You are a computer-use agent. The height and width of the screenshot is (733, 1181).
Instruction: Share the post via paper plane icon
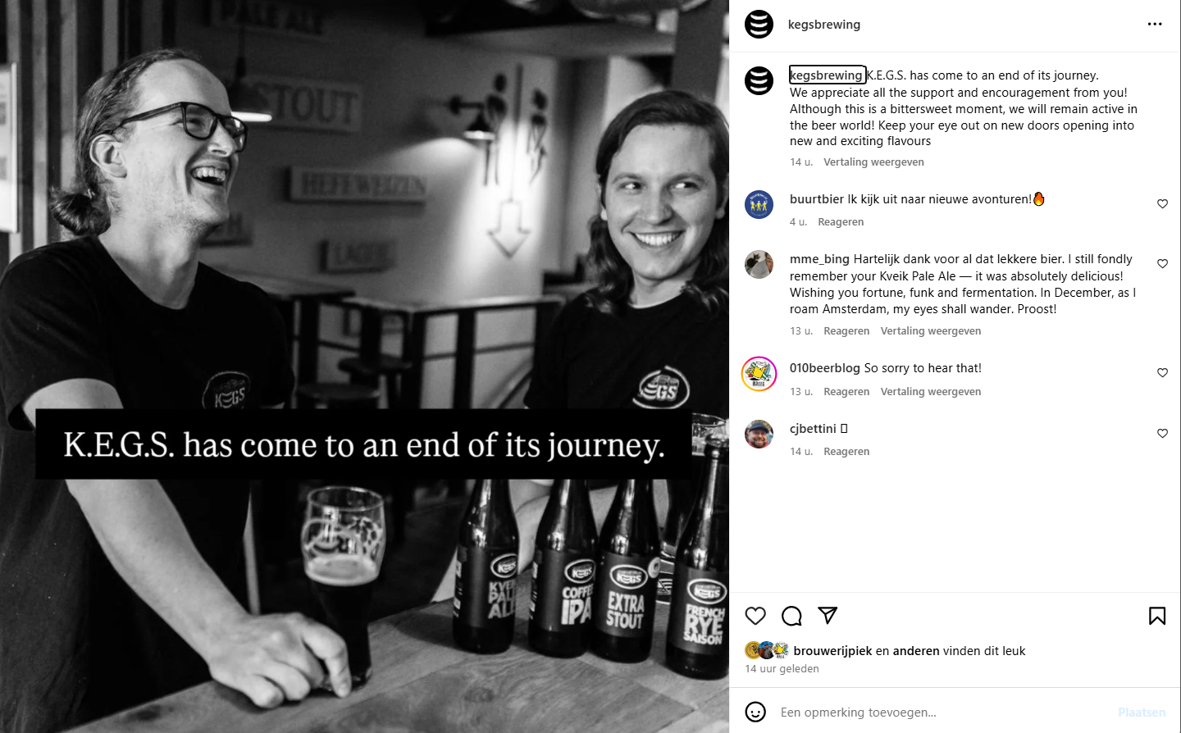[828, 615]
